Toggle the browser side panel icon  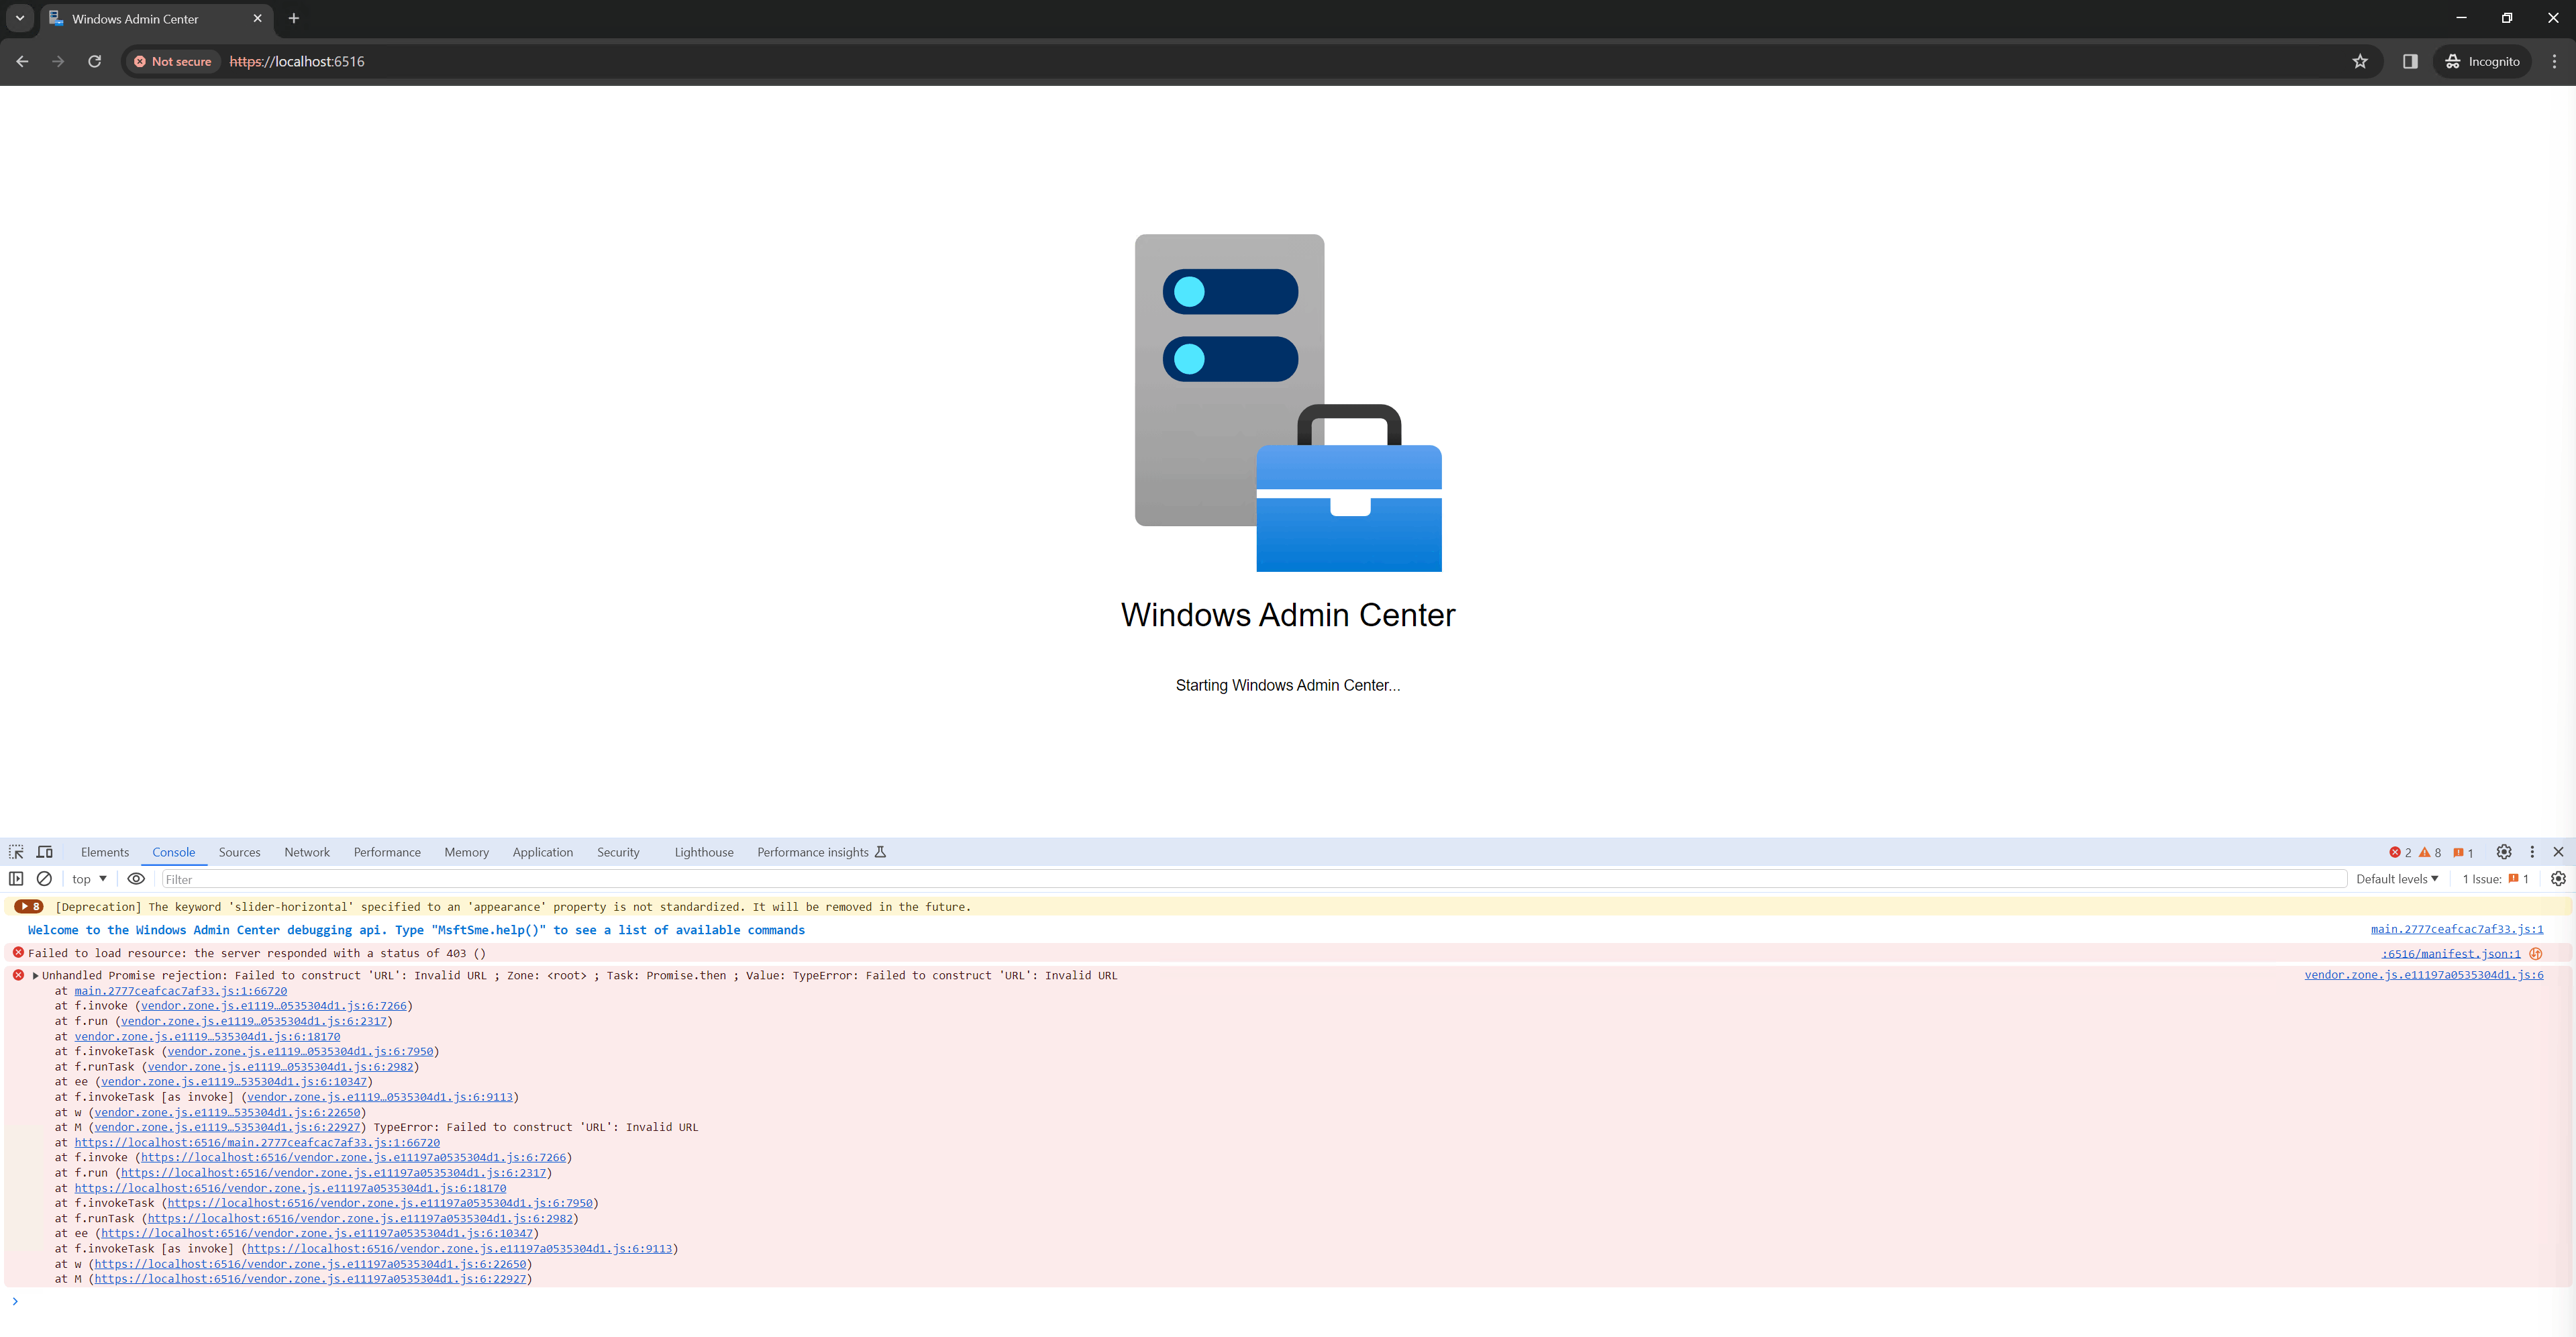pos(2410,61)
